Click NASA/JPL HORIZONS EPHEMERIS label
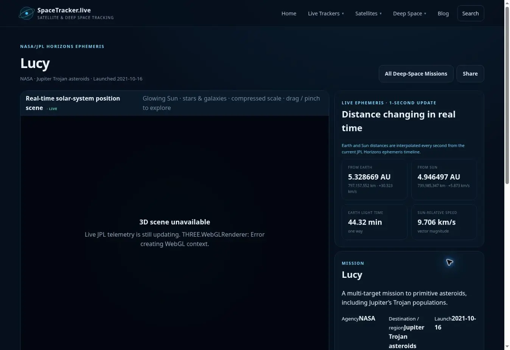 pos(62,46)
